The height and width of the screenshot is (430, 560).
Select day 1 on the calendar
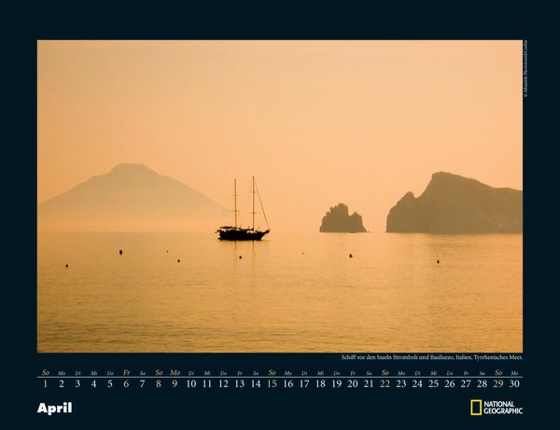coord(45,383)
